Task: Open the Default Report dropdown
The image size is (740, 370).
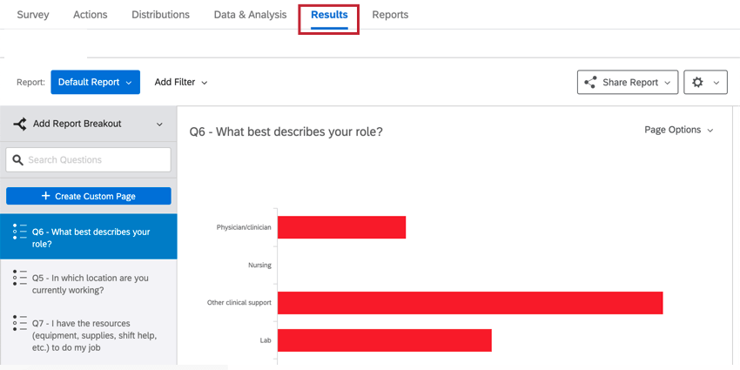Action: (x=95, y=82)
